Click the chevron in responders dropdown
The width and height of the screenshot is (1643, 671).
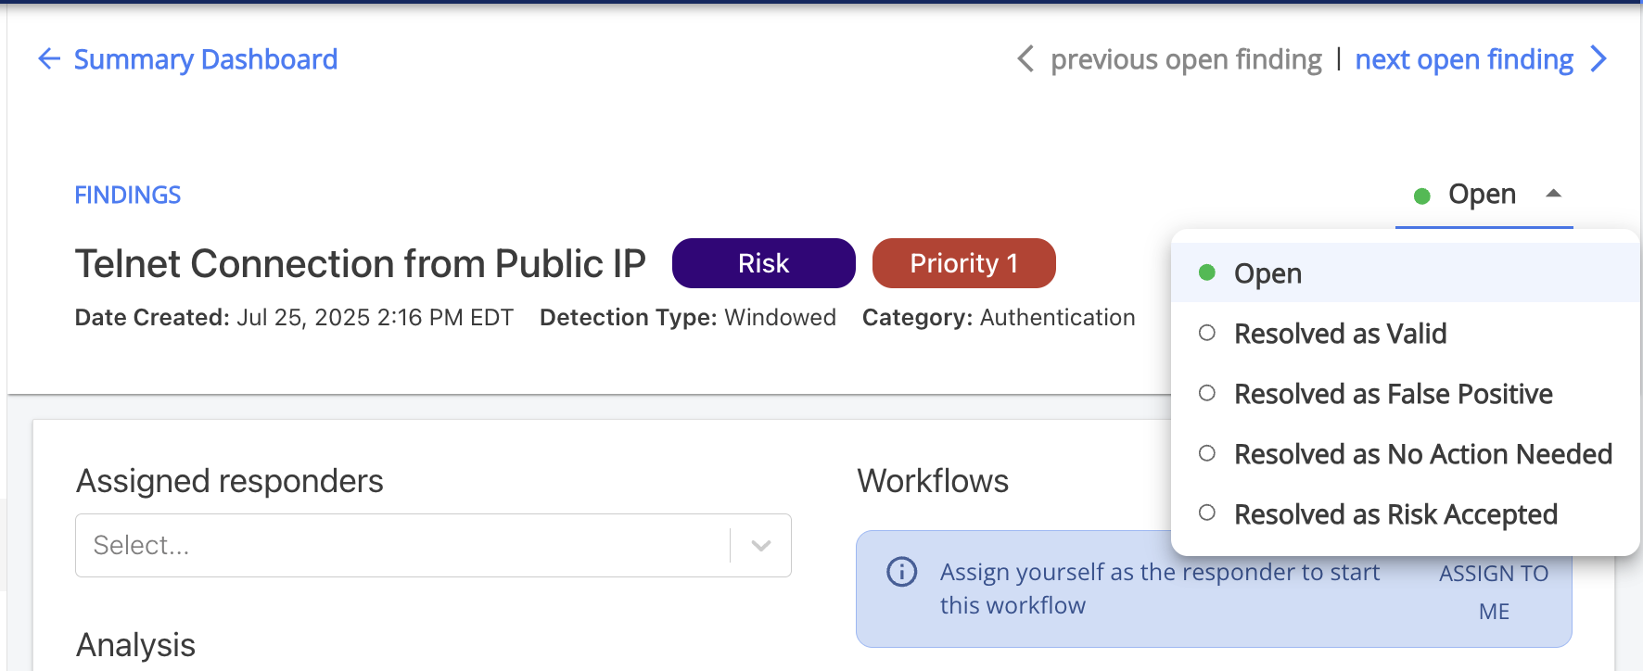(761, 546)
